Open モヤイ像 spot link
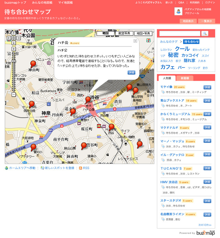Screen dimensions: 220x238 (x=166, y=87)
